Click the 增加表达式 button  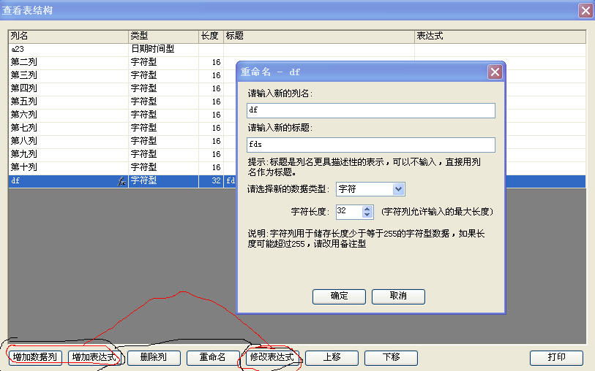click(x=95, y=358)
